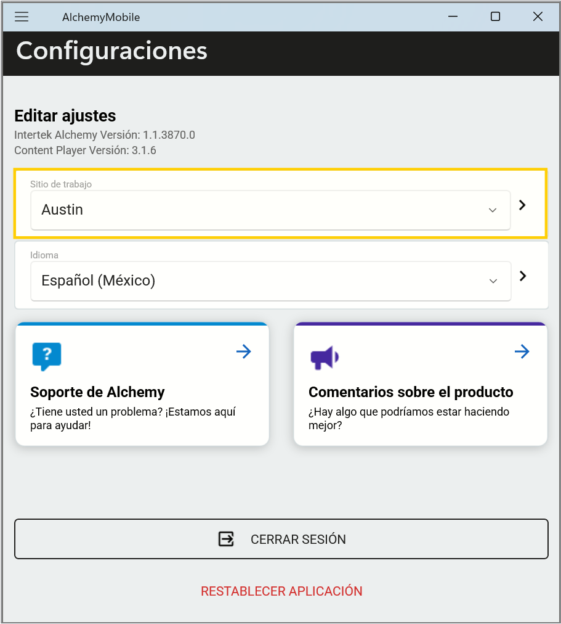
Task: Click the blue question-mark support icon
Action: point(47,356)
